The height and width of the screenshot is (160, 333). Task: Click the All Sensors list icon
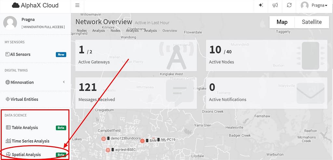tap(7, 54)
